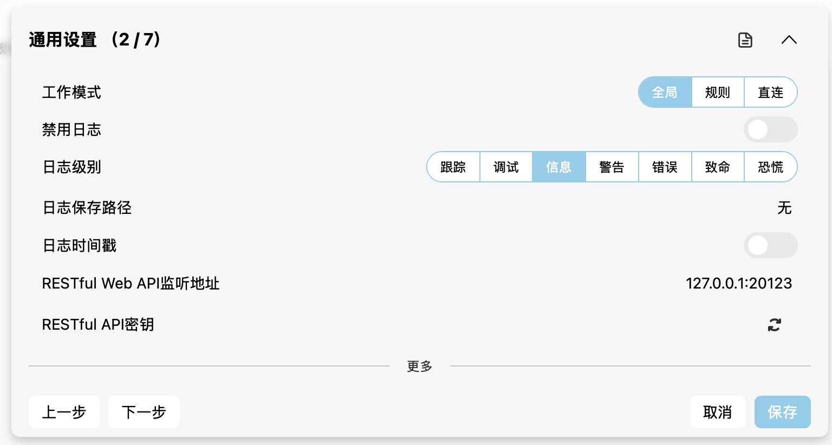The width and height of the screenshot is (832, 445).
Task: Switch work mode to 规则
Action: point(718,93)
